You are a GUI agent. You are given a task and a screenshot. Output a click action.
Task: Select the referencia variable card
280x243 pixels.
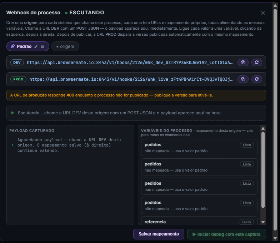click(199, 221)
